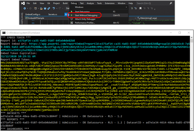Click the scroll down arrow in cmd window
194x131 pixels.
click(x=192, y=128)
